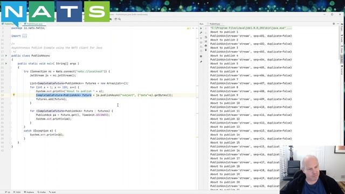The height and width of the screenshot is (194, 345).
Task: Click the run gutter arrow beside class PublishAsync
Action: (x=6, y=56)
